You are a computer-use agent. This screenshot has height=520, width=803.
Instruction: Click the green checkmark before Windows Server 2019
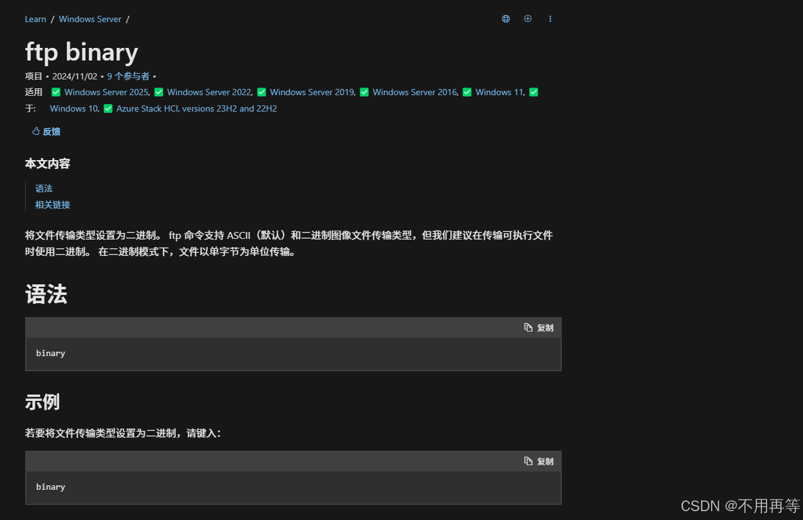tap(261, 92)
